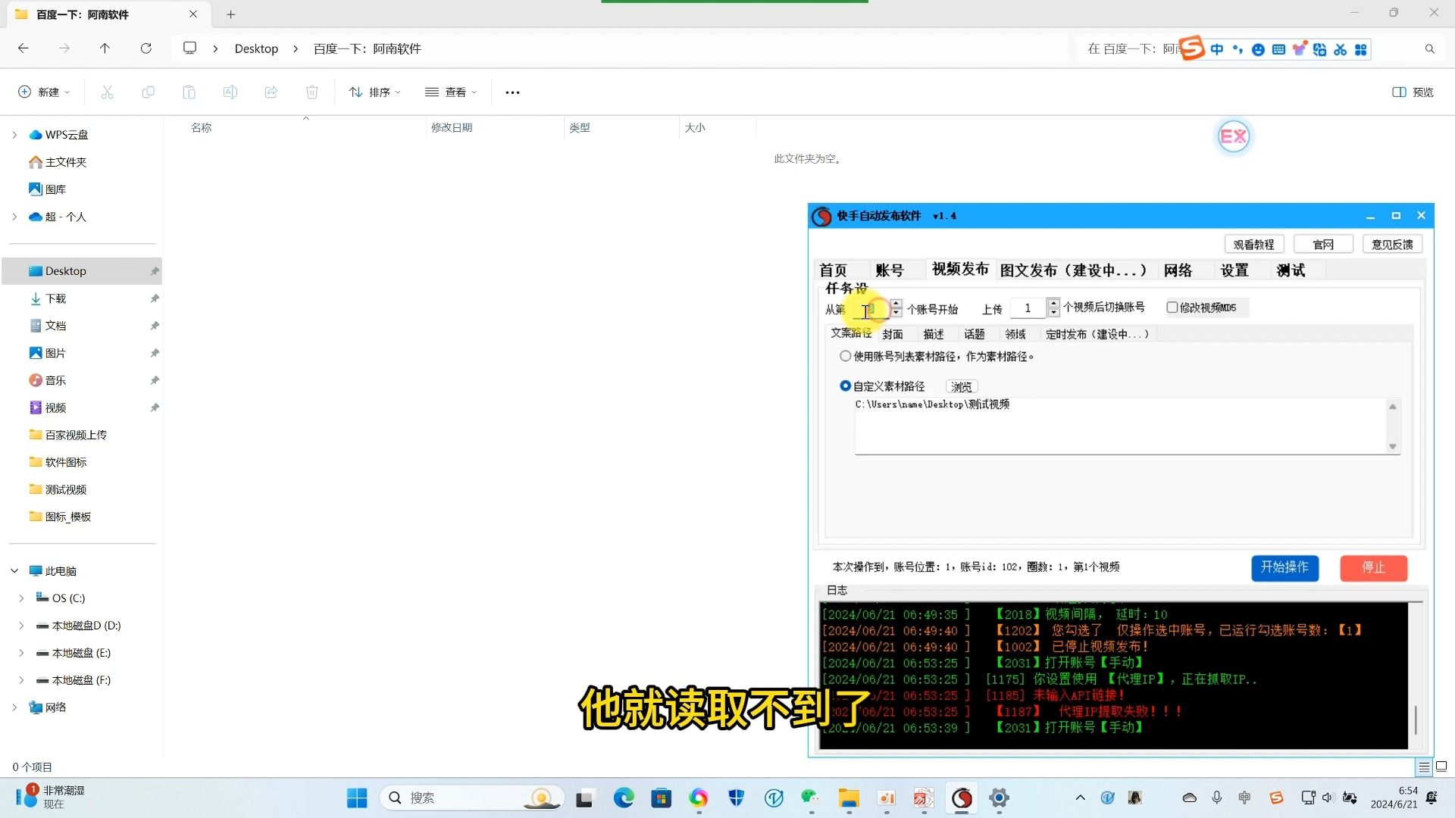The image size is (1455, 818).
Task: Select 使用账号列表素材路径 radio option
Action: [x=845, y=356]
